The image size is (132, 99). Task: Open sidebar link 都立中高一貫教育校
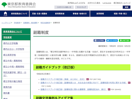13,61
